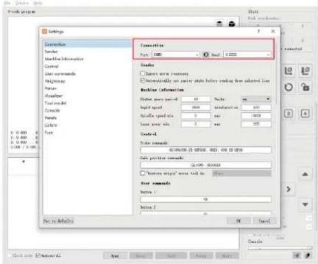The image size is (318, 264).
Task: Click the right cube view icon above visualizer
Action: (232, 24)
